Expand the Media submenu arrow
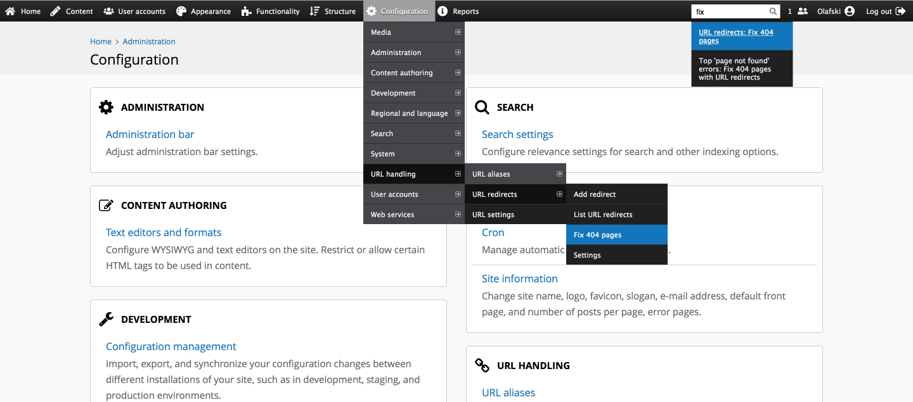 click(x=458, y=32)
